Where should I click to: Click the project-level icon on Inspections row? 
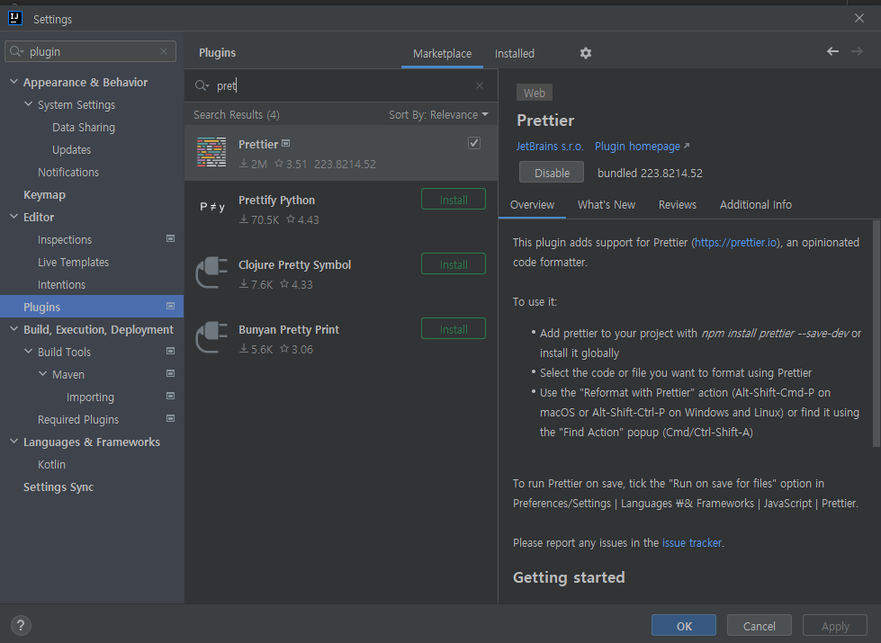point(170,238)
